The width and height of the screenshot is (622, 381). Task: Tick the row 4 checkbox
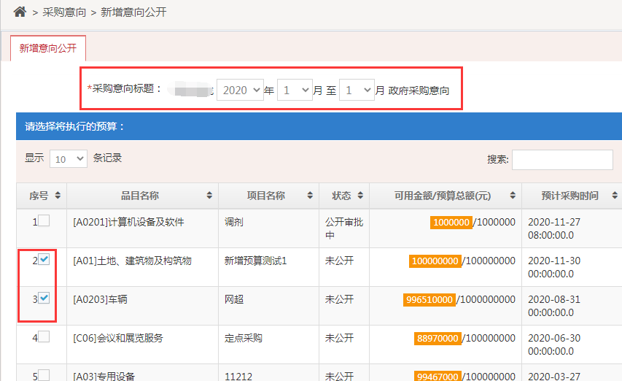pyautogui.click(x=44, y=336)
